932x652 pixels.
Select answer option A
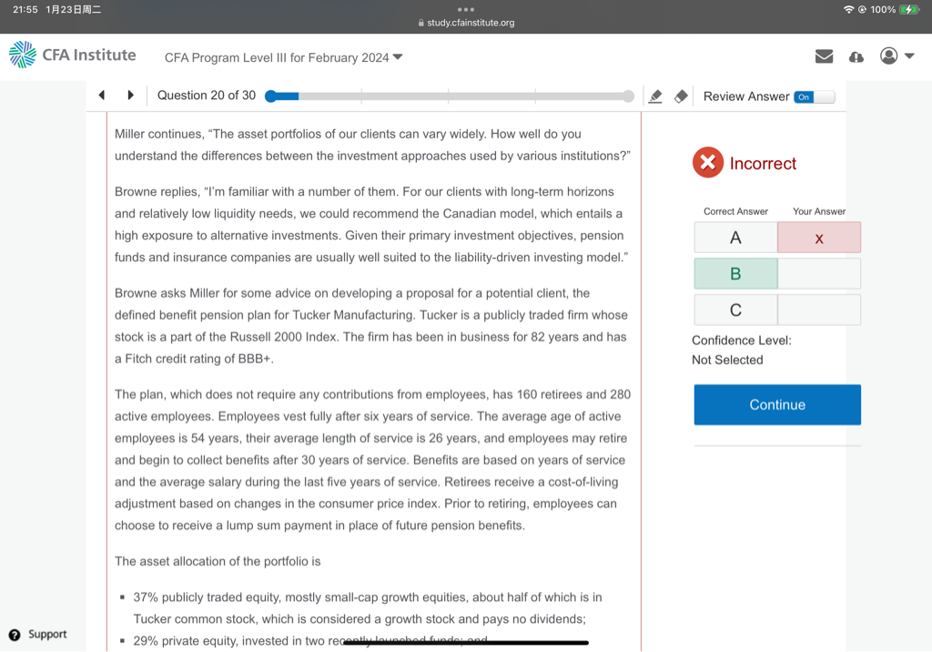(735, 238)
